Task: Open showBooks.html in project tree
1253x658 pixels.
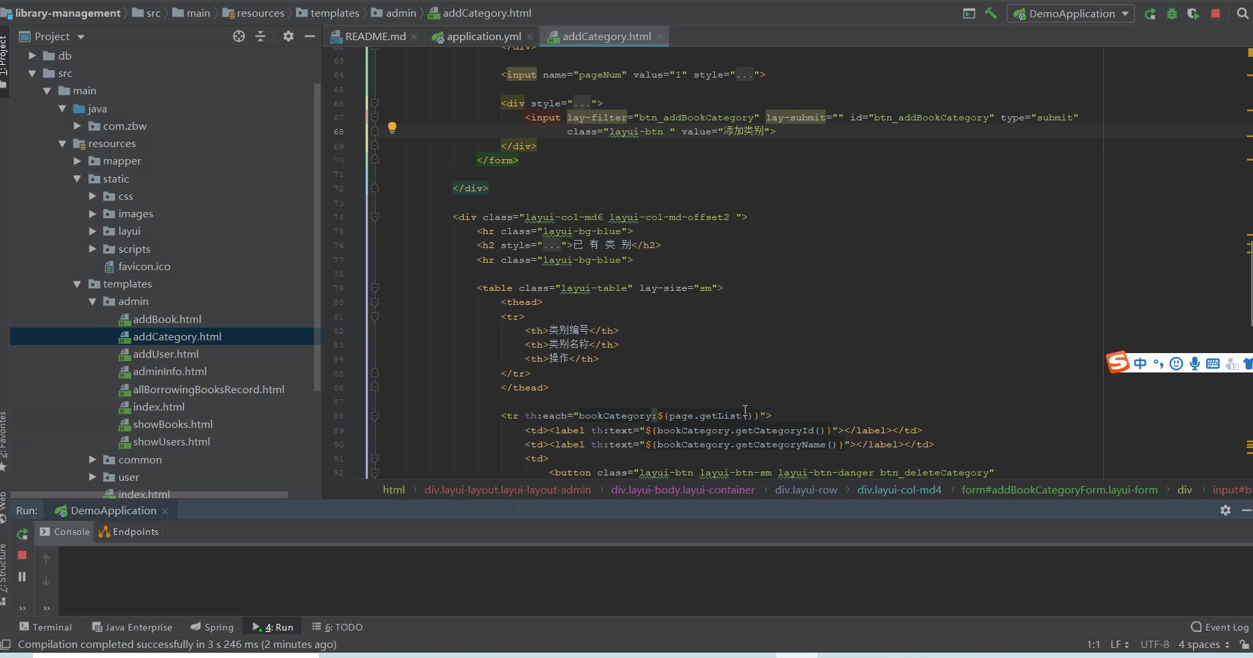Action: pos(173,425)
